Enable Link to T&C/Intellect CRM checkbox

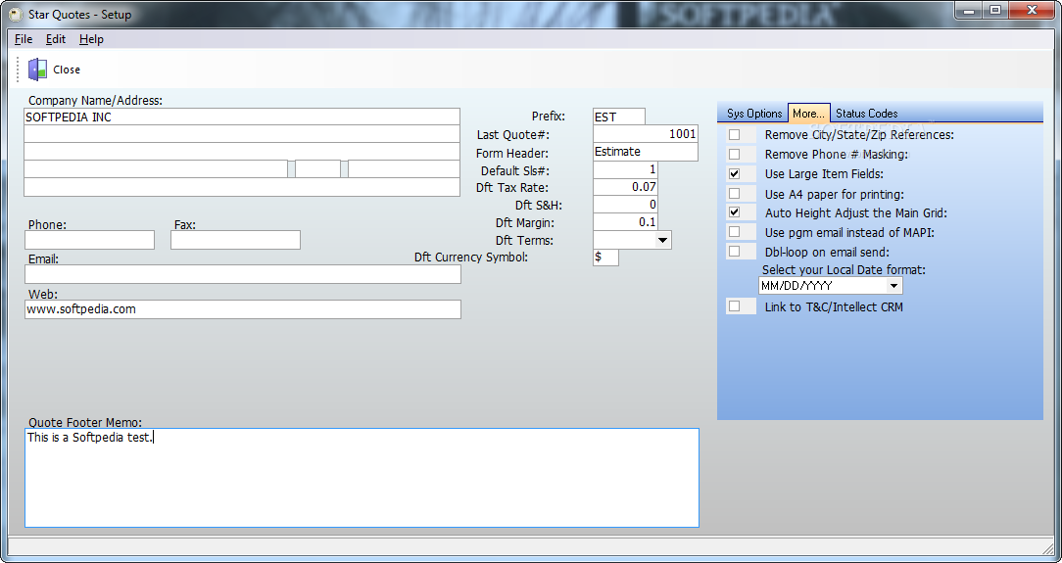(734, 306)
